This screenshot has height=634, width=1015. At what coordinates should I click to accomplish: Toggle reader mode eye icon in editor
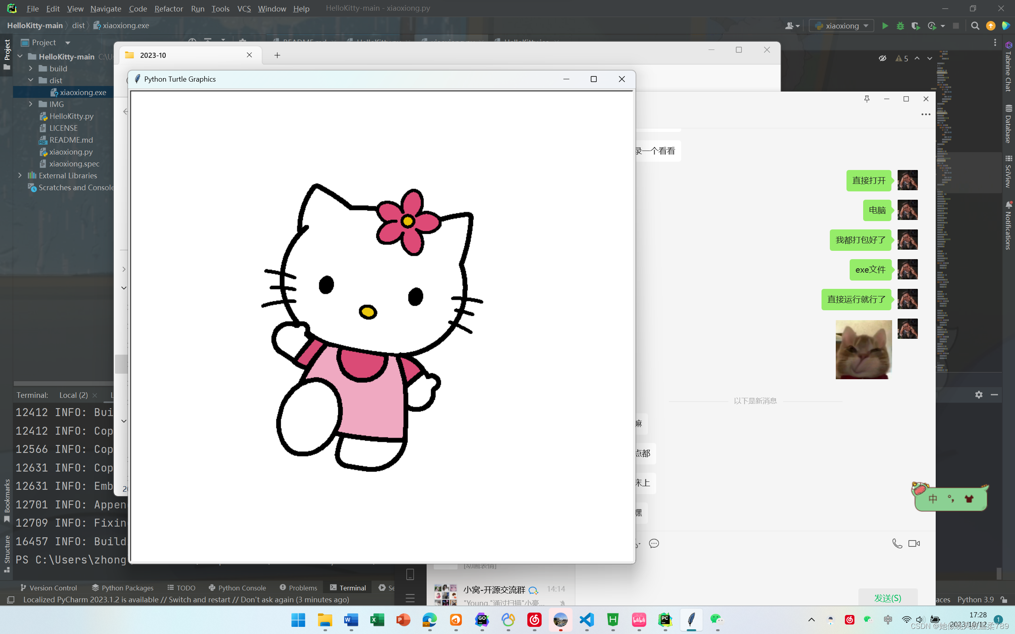pos(883,58)
